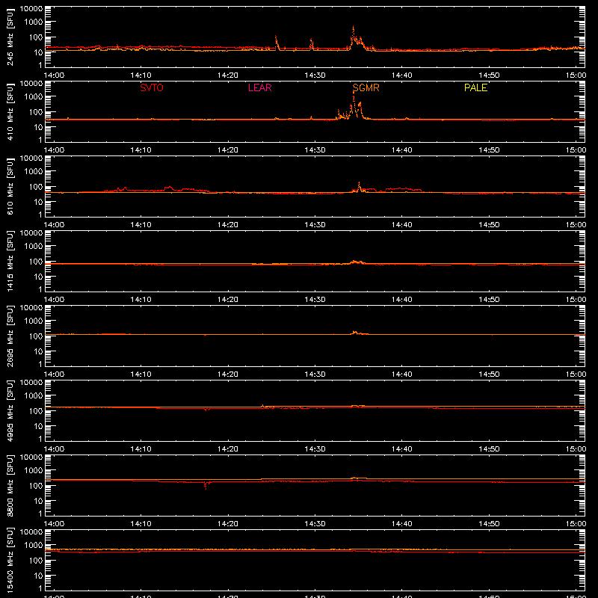This screenshot has width=598, height=598.
Task: Click the 1000 y-axis label of 15400 MHz panel
Action: [34, 546]
